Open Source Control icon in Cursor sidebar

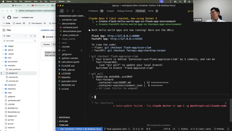point(73,11)
